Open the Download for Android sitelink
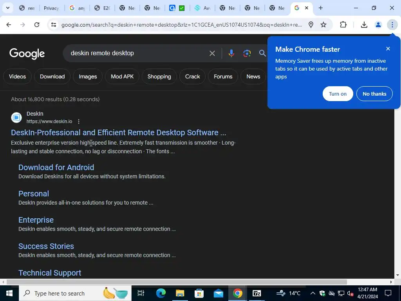This screenshot has width=401, height=301. pyautogui.click(x=56, y=167)
